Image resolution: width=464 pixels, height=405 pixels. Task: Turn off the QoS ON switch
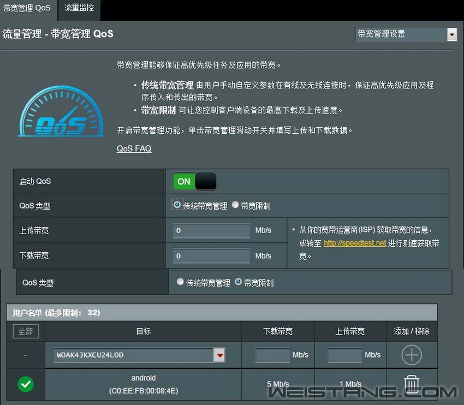click(x=194, y=181)
